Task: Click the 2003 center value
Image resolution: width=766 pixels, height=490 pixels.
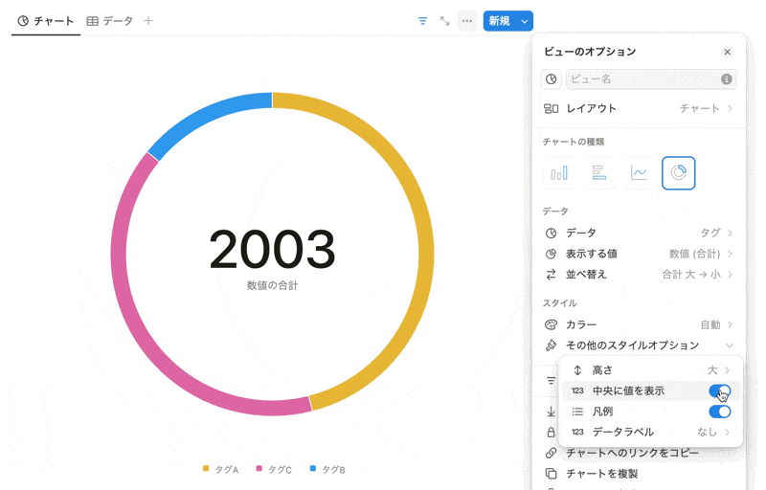Action: point(272,250)
